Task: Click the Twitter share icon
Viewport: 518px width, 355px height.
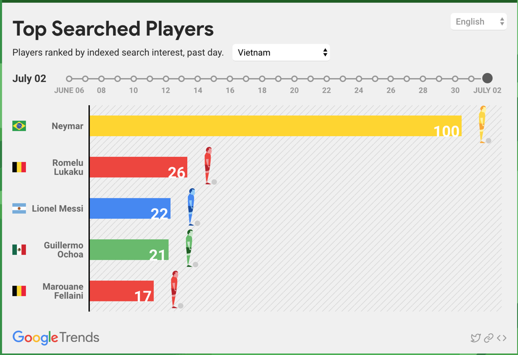Action: [475, 338]
